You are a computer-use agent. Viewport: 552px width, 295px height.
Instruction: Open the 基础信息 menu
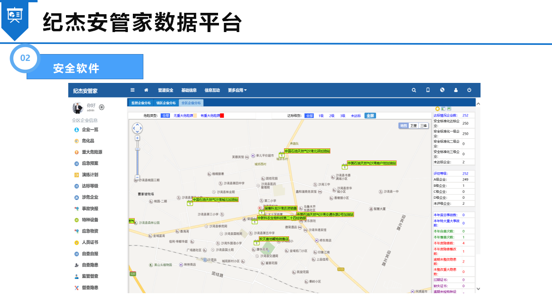pos(189,90)
